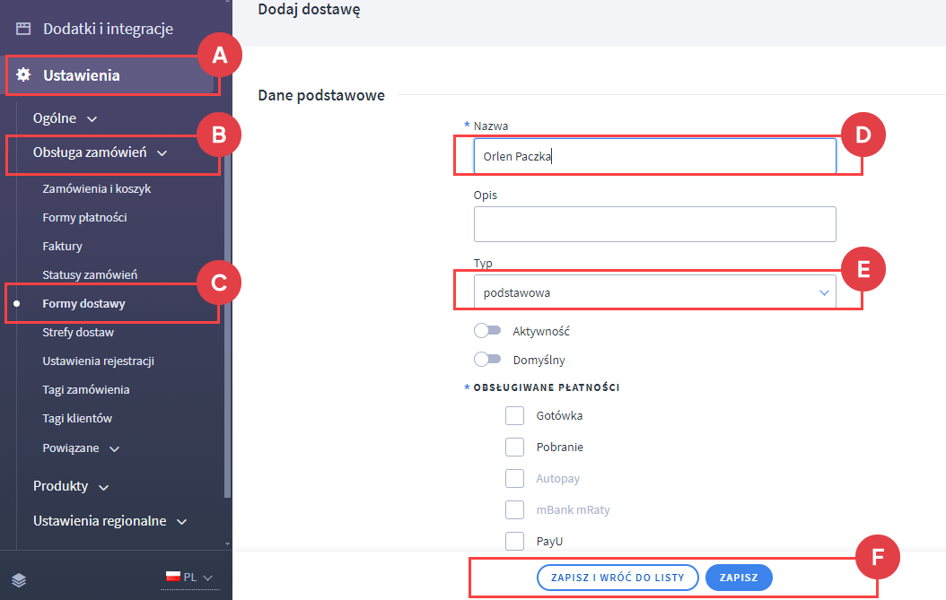Open Formy płatności in the sidebar
This screenshot has width=946, height=600.
tap(84, 218)
